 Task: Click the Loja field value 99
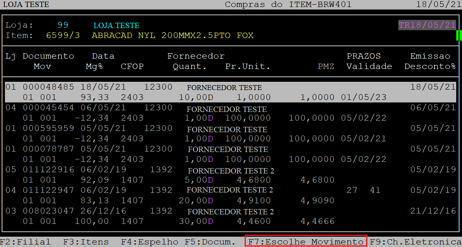coord(63,25)
